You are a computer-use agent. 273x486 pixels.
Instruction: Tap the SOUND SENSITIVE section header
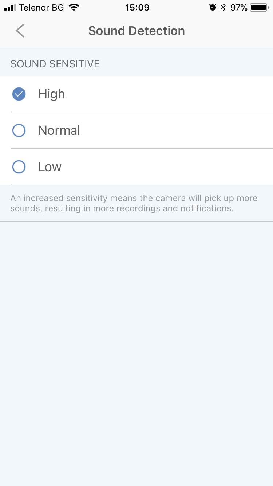tap(55, 64)
